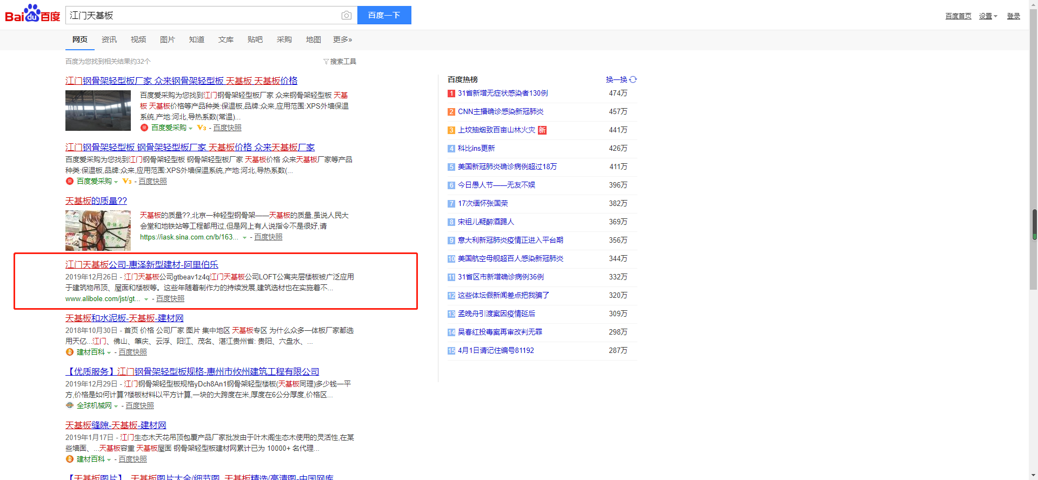Viewport: 1038px width, 480px height.
Task: Click hot topic 今日愚人节——无友不娱
Action: [496, 185]
